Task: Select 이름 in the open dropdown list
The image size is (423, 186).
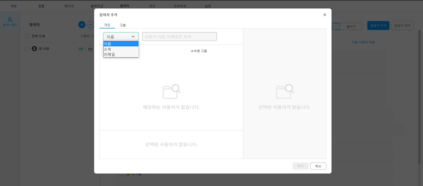Action: pos(121,44)
